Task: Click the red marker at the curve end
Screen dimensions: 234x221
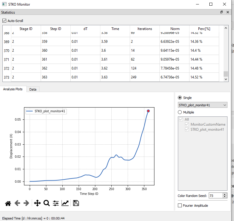Action: point(148,111)
